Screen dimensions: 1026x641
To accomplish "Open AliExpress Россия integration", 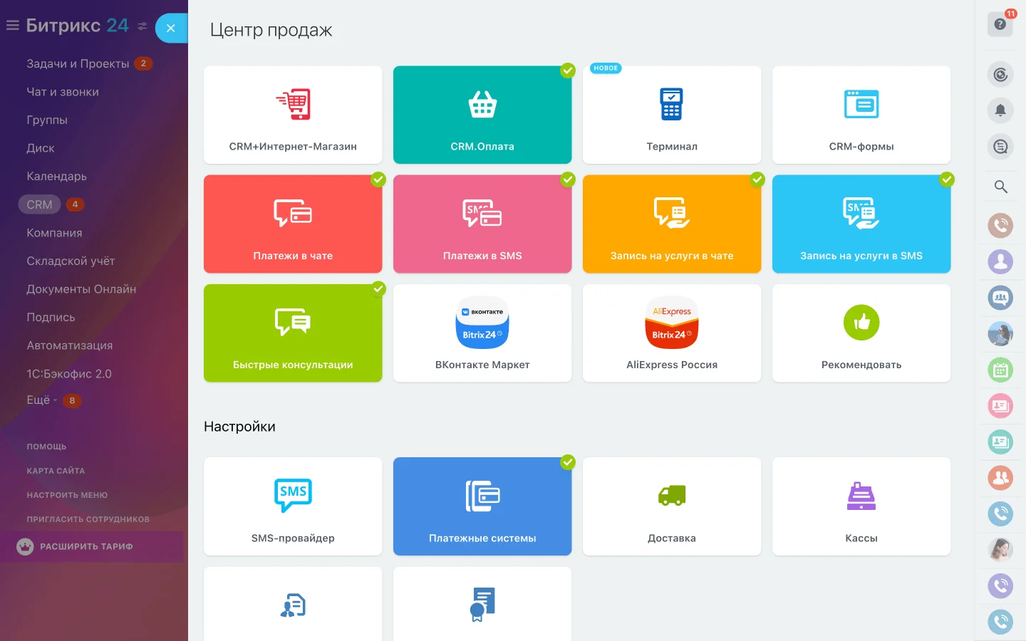I will (671, 333).
